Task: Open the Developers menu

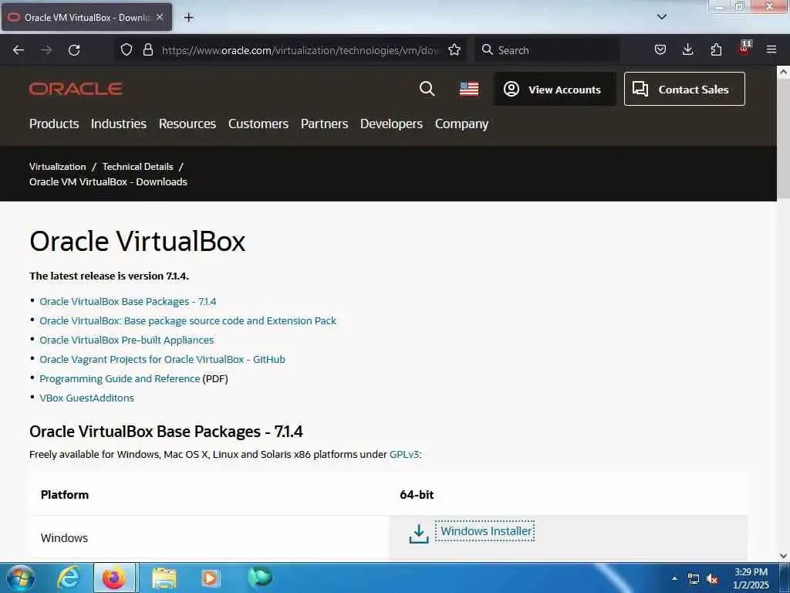Action: [391, 124]
